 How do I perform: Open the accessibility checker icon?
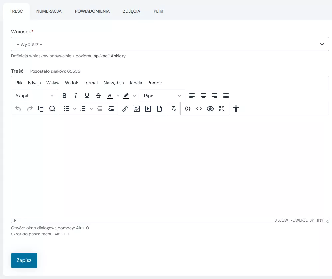236,109
